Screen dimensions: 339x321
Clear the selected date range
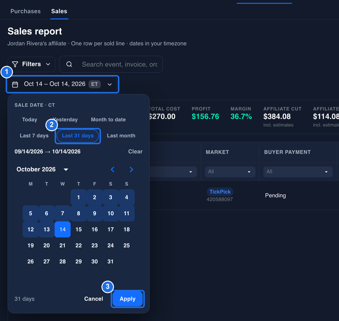(135, 152)
